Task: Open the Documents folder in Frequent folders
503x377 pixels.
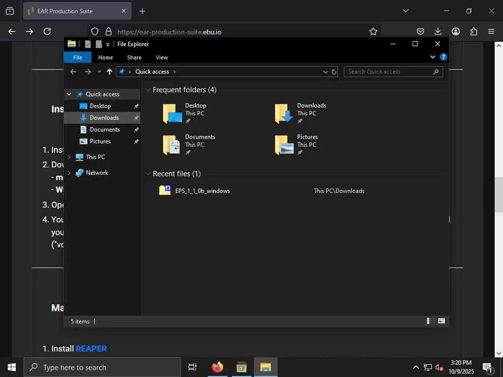Action: [189, 145]
